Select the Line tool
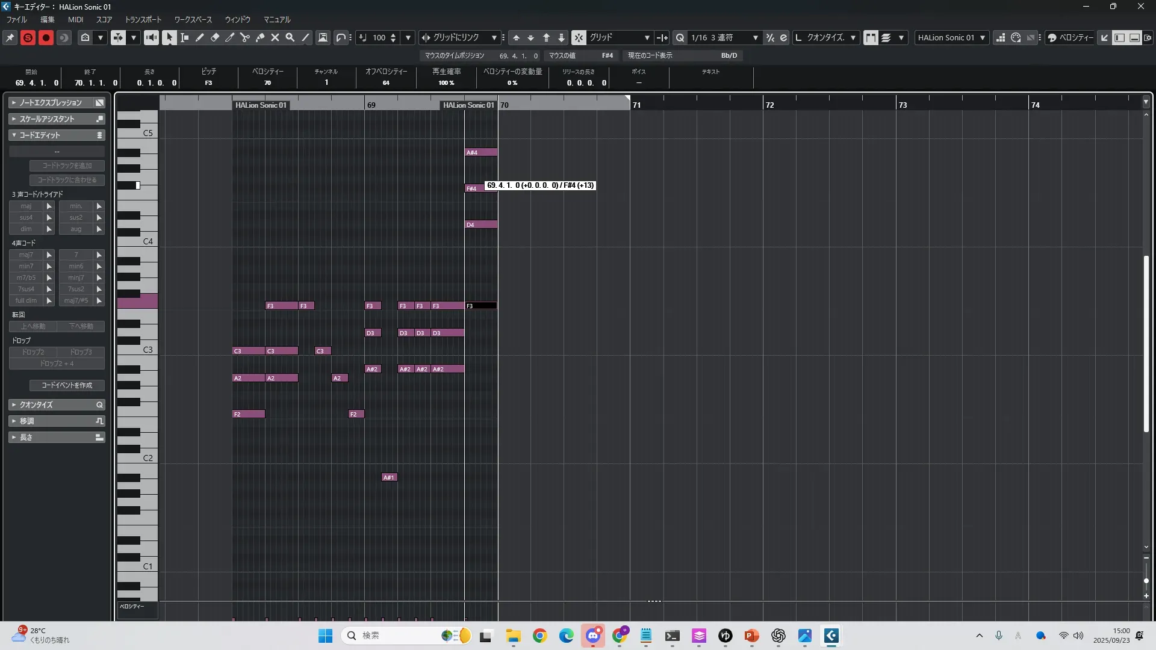Image resolution: width=1156 pixels, height=650 pixels. [305, 37]
